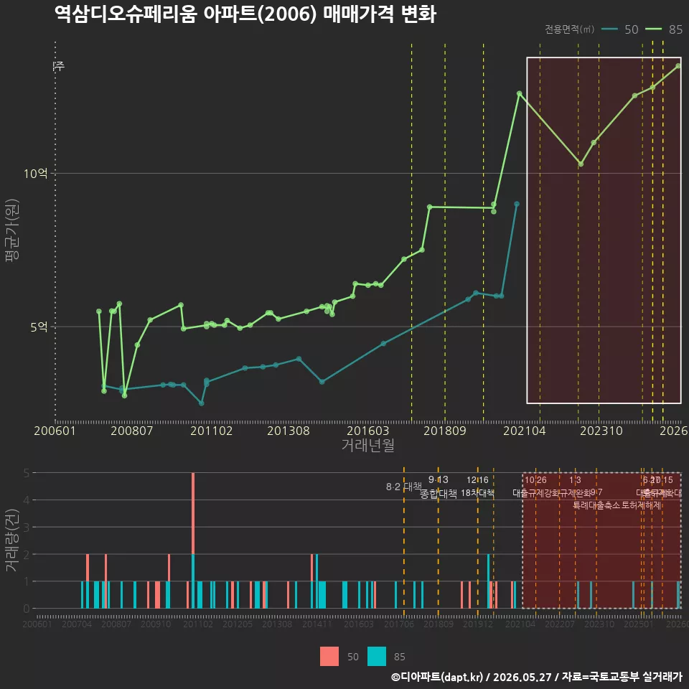689x689 pixels.
Task: Click 200807 label on the price chart axis
Action: point(132,430)
